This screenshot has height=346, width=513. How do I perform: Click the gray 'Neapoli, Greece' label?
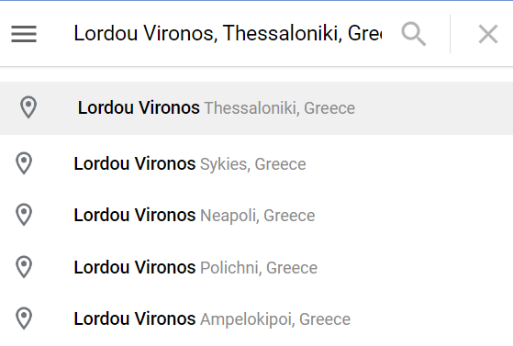[258, 216]
